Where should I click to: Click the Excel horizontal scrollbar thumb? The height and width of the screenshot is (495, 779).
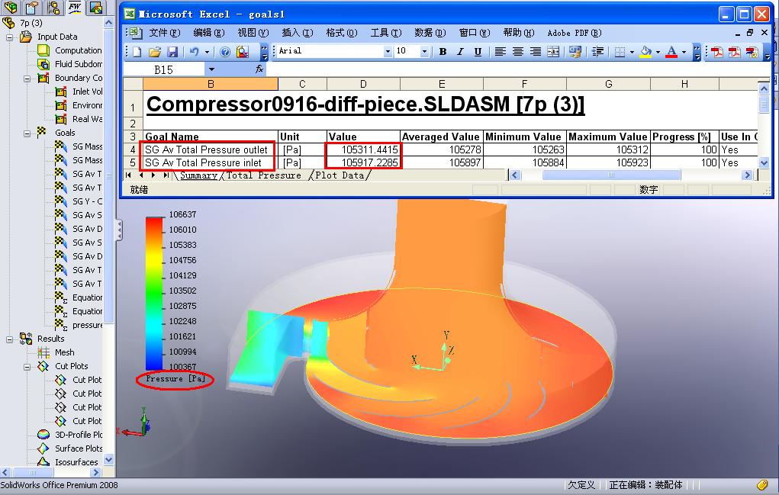(x=611, y=175)
